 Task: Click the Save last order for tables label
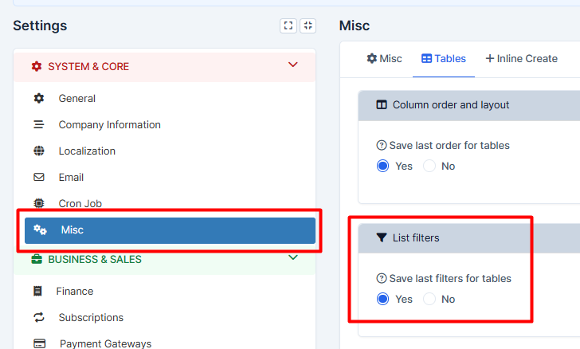click(x=449, y=146)
